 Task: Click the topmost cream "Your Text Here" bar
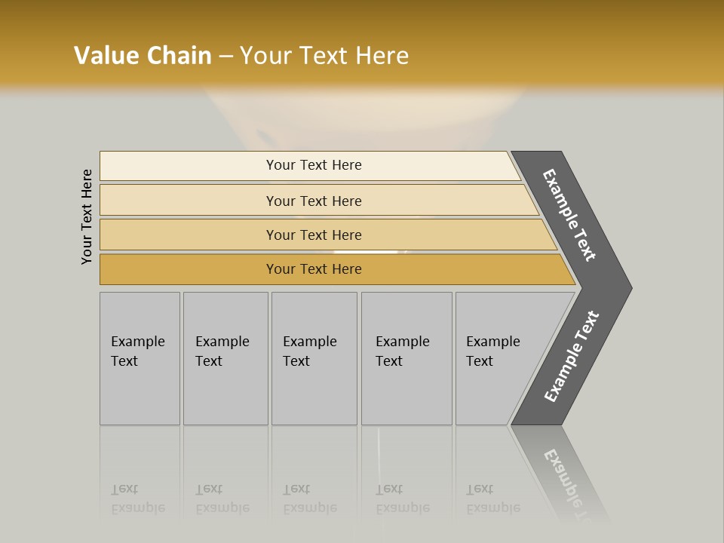314,165
